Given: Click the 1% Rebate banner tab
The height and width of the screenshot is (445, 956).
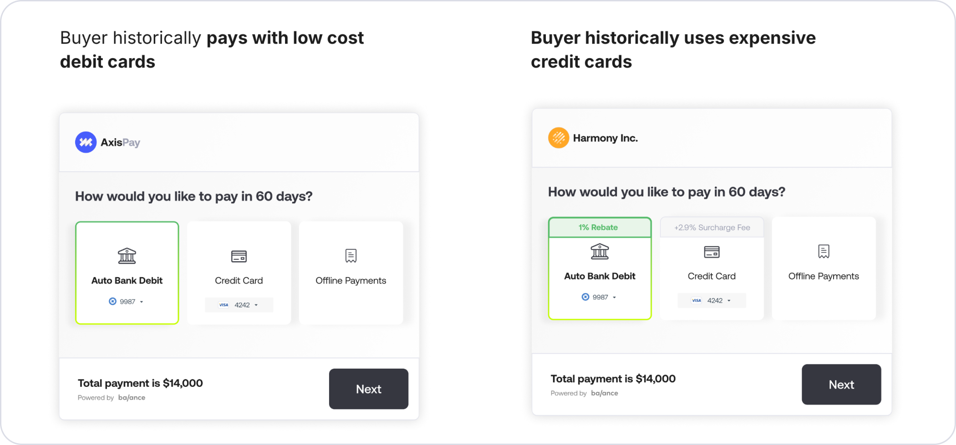Looking at the screenshot, I should click(600, 228).
